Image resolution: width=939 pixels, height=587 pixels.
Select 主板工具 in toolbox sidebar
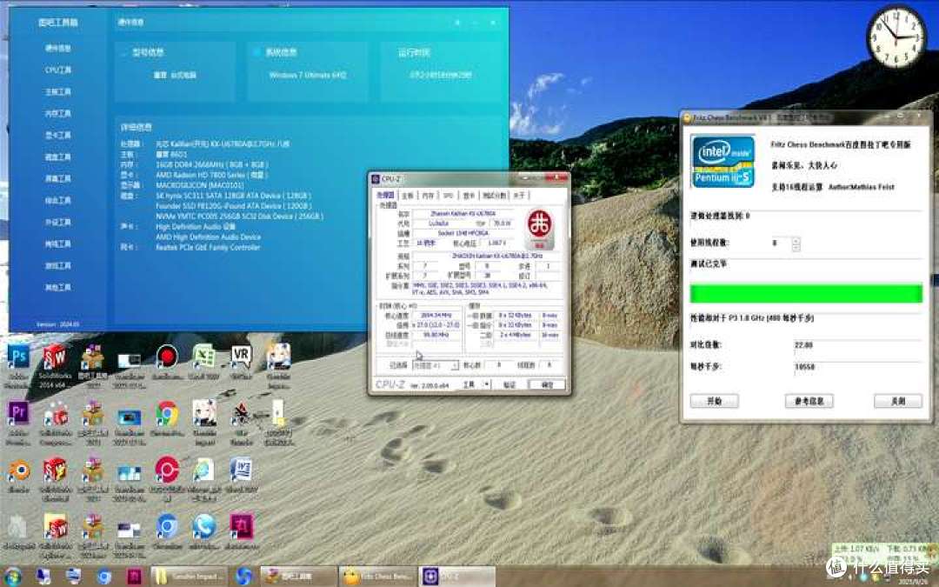(x=58, y=91)
